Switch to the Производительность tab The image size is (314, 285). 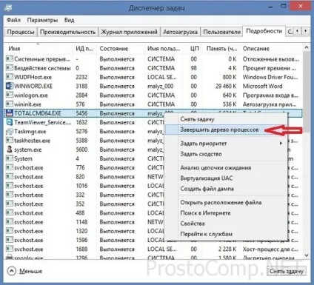[x=67, y=32]
